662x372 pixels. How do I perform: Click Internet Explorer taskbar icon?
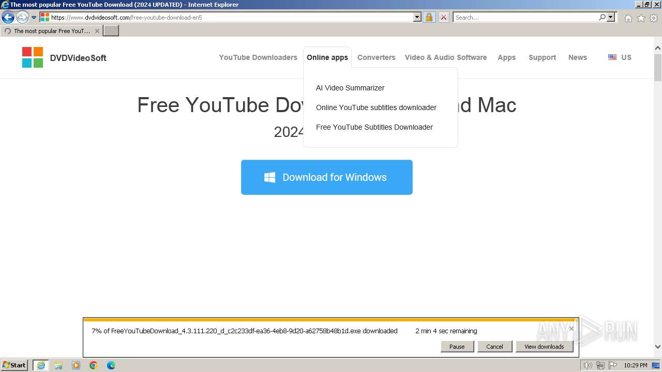point(40,365)
